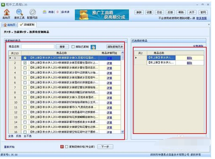Click 删除 link for the first selected product

[x=190, y=58]
